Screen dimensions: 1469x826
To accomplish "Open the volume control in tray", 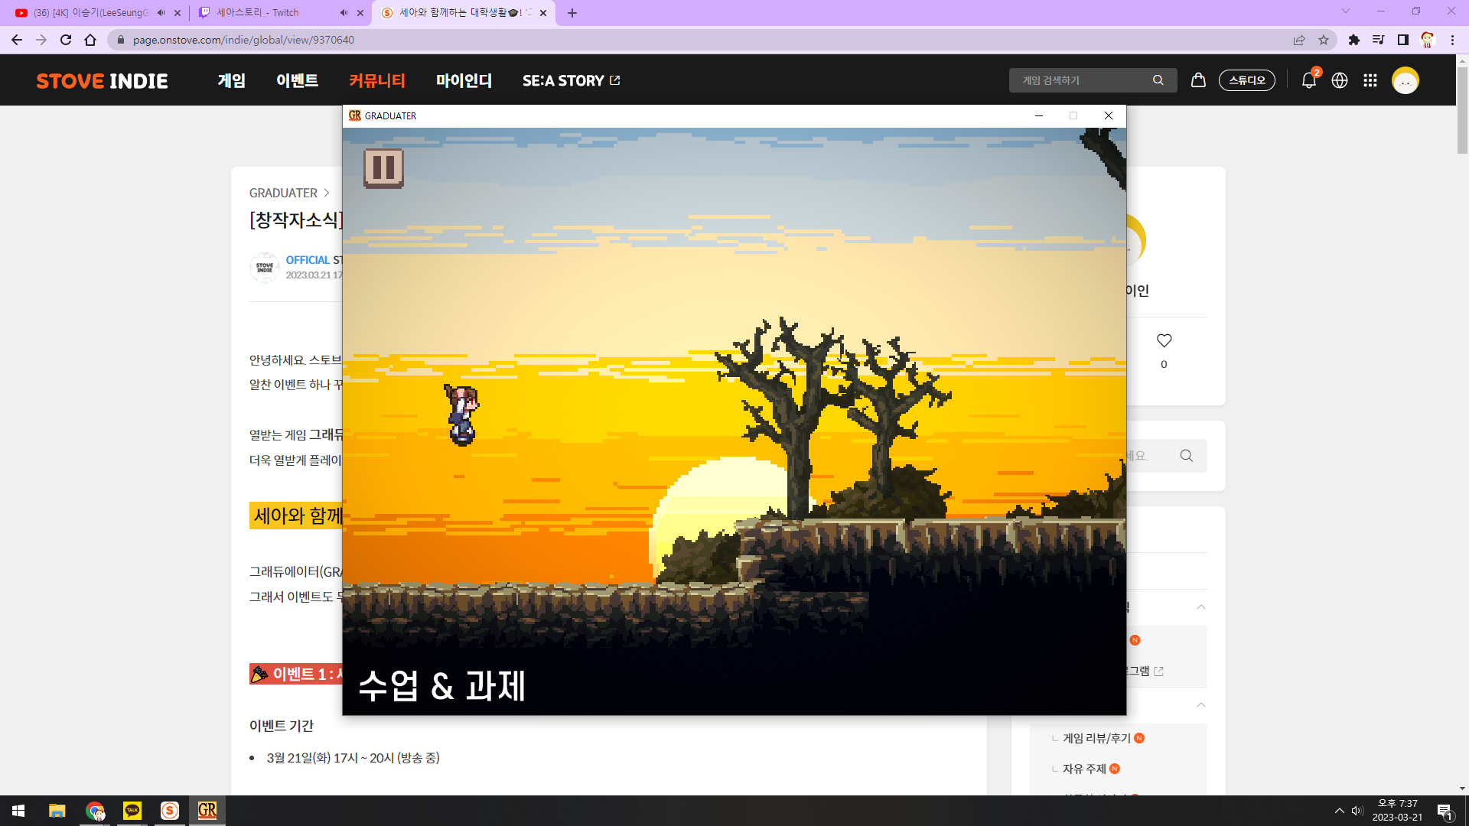I will point(1357,811).
